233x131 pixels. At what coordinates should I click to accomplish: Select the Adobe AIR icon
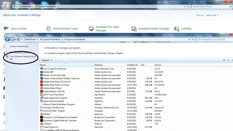[41, 72]
